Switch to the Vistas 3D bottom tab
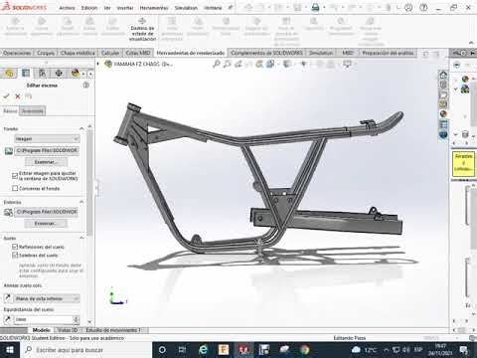This screenshot has width=477, height=358. pyautogui.click(x=68, y=330)
